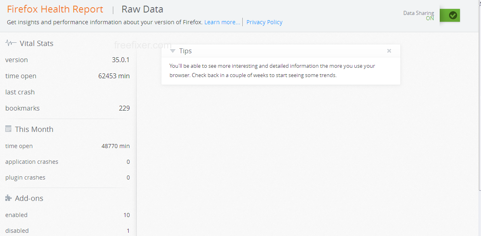The width and height of the screenshot is (481, 236).
Task: Collapse the Tips panel triangle
Action: [x=173, y=51]
